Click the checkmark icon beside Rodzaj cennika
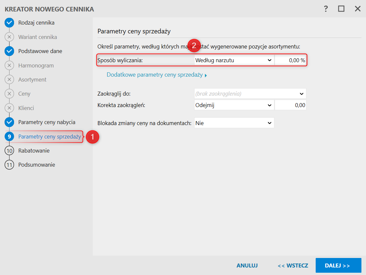Viewport: 366px width, 275px height. pos(9,23)
